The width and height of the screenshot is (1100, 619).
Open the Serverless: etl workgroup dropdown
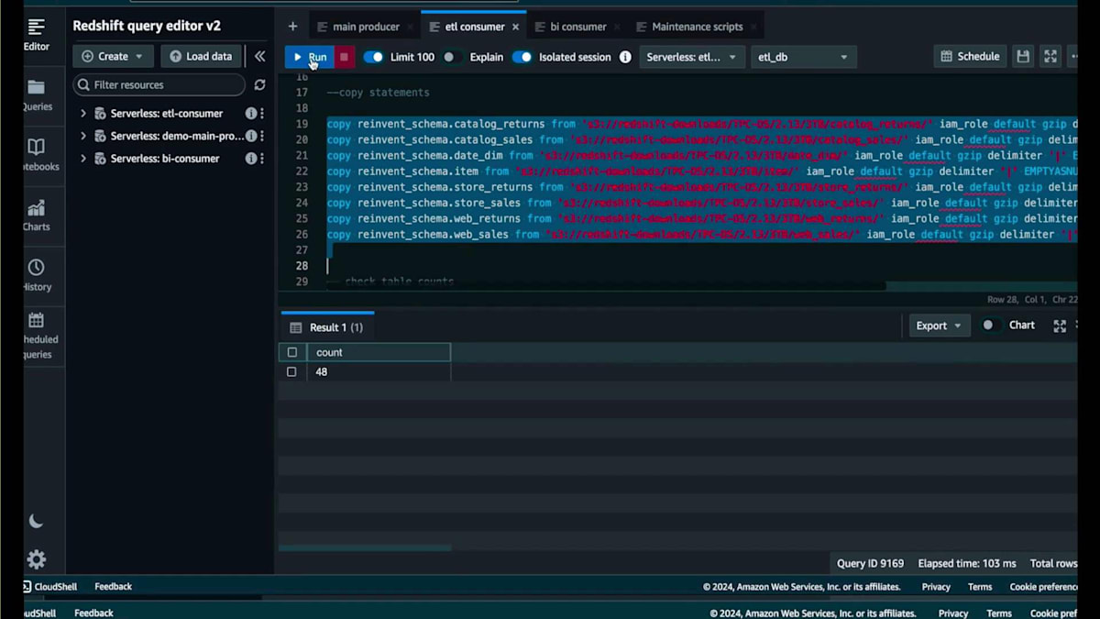692,57
